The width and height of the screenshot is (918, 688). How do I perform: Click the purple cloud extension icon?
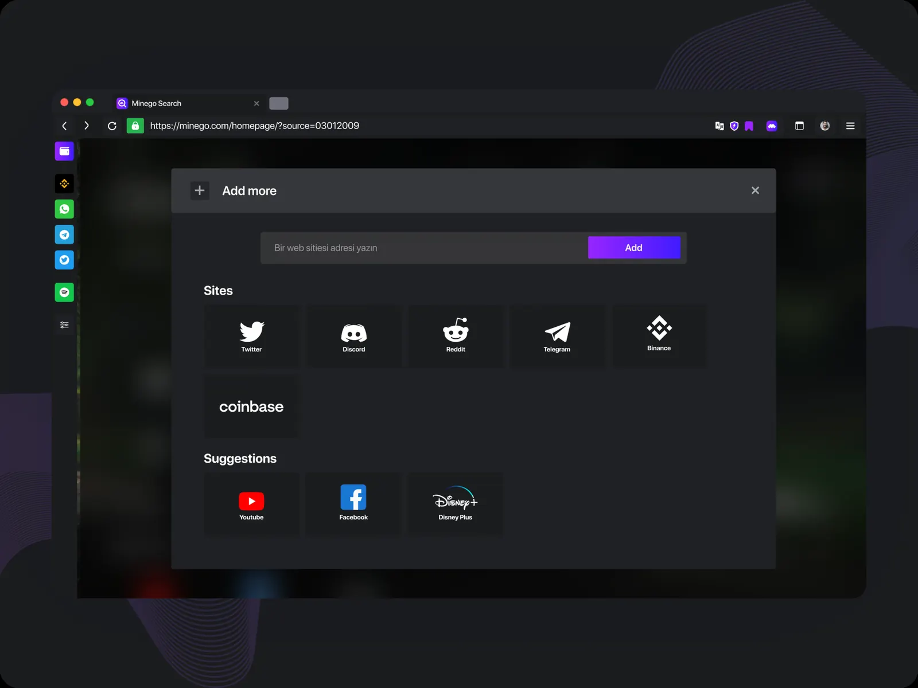point(772,126)
